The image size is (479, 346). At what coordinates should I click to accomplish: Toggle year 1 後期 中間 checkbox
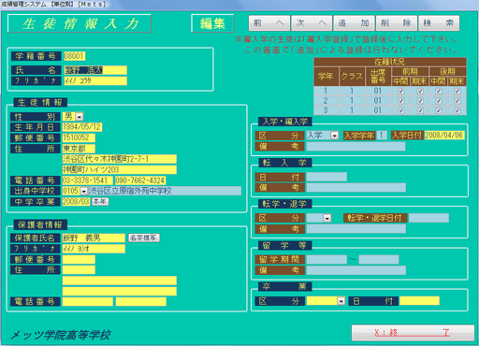[439, 91]
